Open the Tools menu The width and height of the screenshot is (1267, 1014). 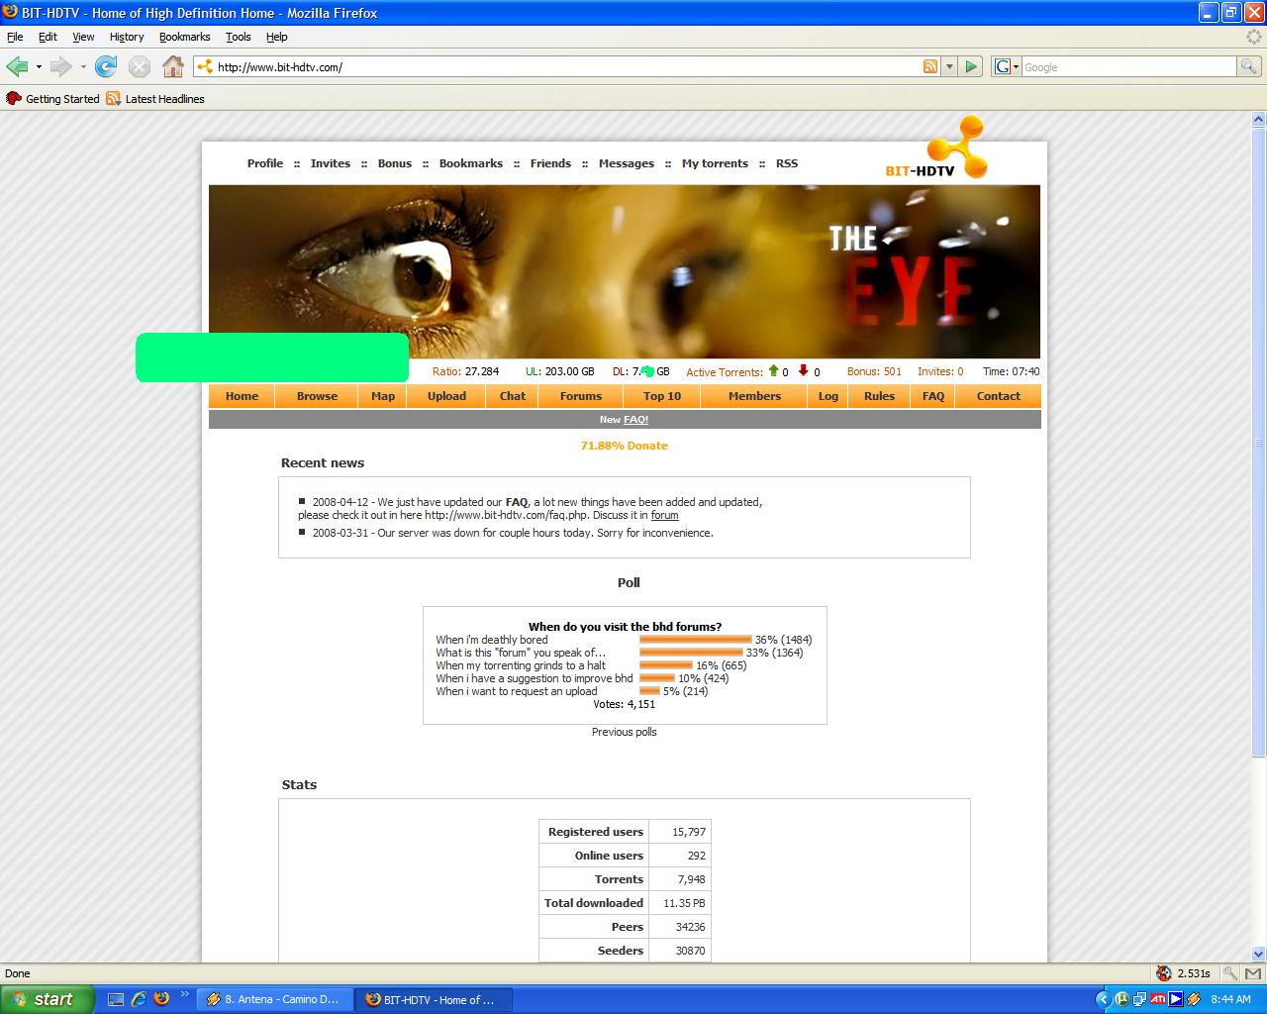click(239, 37)
